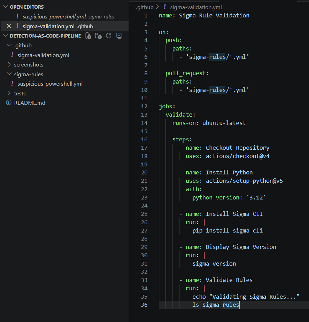Select the tests folder label
This screenshot has width=309, height=322.
(20, 93)
